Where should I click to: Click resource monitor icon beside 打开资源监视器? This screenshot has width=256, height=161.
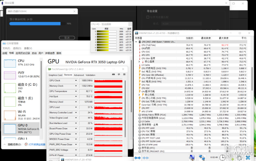coord(26,144)
